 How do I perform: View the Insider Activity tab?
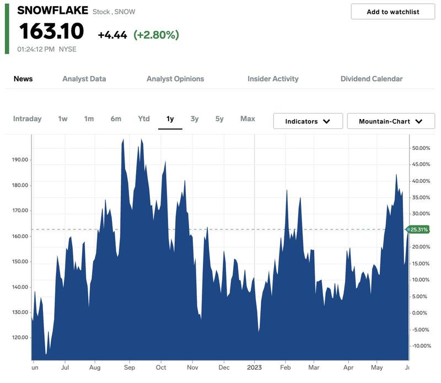click(x=273, y=79)
